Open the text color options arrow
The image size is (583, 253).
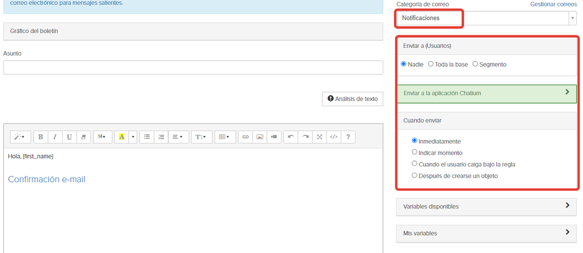[x=133, y=137]
